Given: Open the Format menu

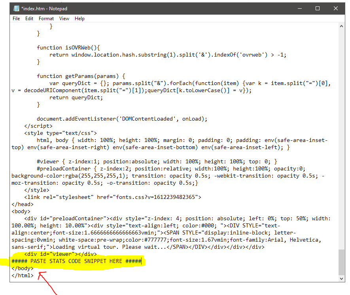Looking at the screenshot, I should click(x=46, y=19).
